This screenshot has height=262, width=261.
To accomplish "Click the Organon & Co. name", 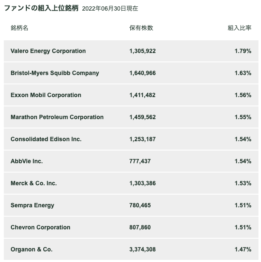I will pos(31,249).
